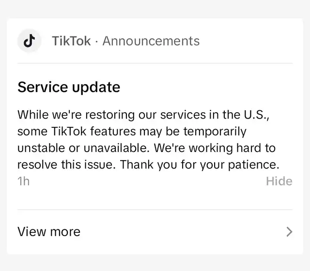310x271 pixels.
Task: Click the word 'update' in the heading
Action: (x=96, y=88)
